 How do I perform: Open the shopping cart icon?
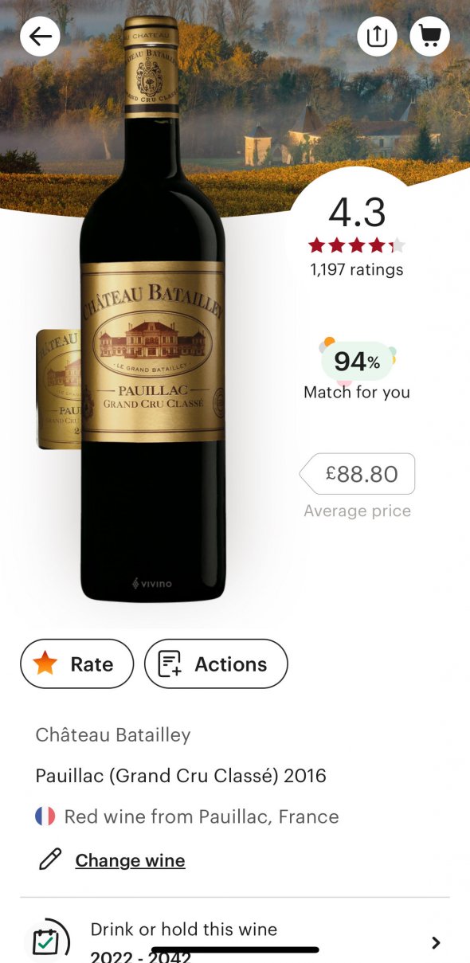point(429,36)
